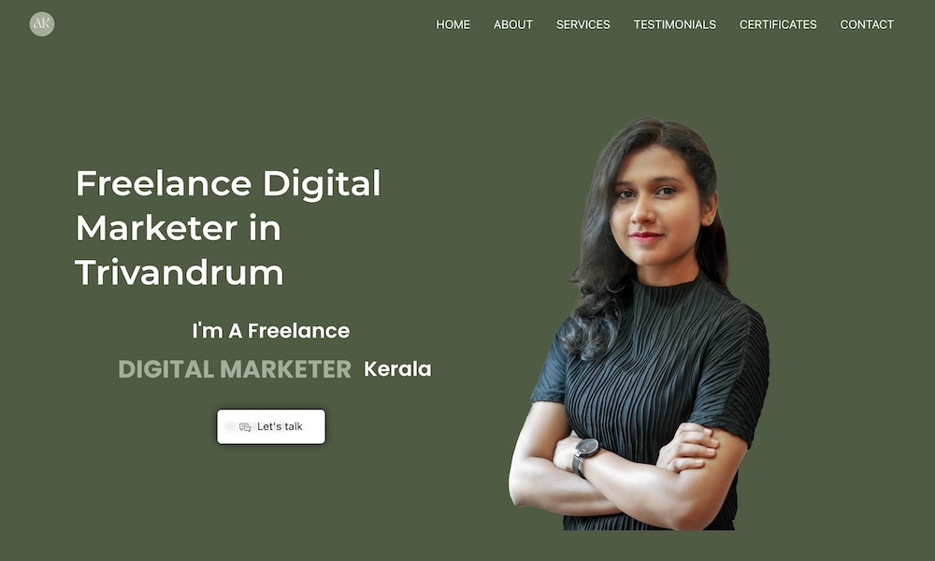Screen dimensions: 935x561
Task: Click the Freelance Digital Marketer headline
Action: point(228,227)
